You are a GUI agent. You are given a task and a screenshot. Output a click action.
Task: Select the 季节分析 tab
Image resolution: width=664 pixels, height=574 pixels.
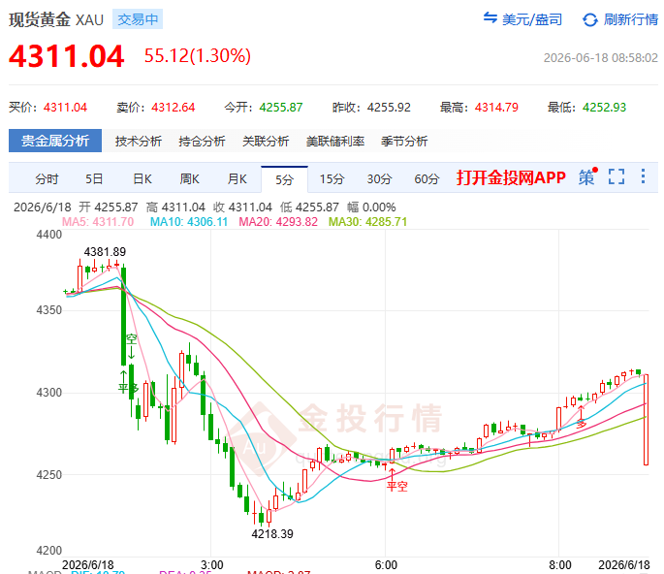coord(404,141)
